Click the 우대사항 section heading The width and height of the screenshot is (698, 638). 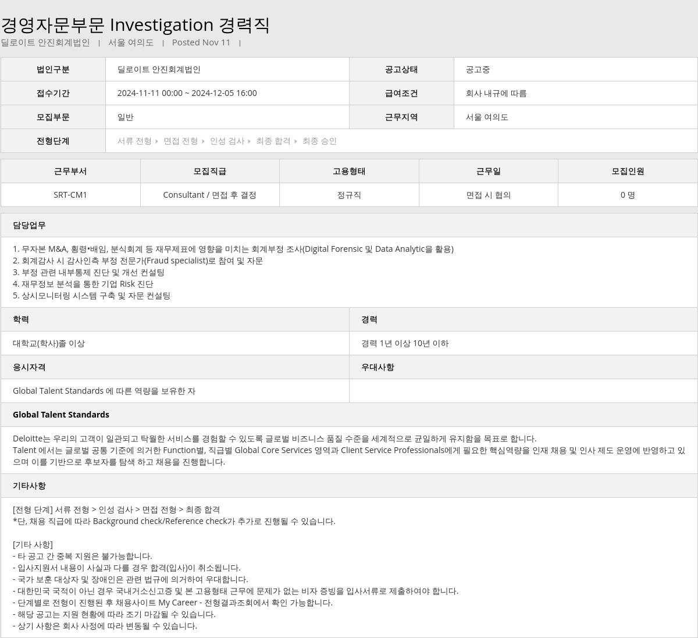[378, 367]
